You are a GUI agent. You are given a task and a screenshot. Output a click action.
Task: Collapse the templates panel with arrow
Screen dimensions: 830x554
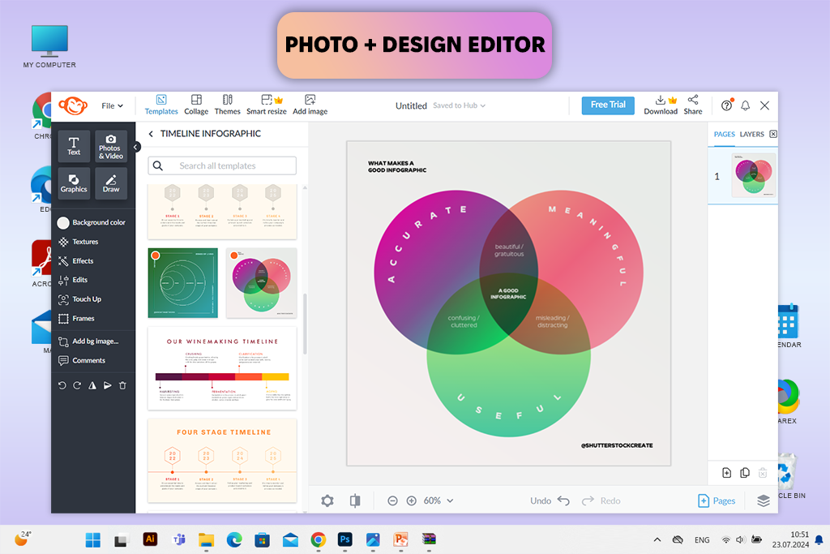136,147
